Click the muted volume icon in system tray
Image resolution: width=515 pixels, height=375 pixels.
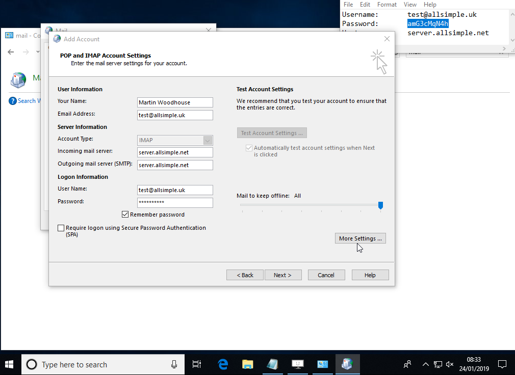pos(450,364)
